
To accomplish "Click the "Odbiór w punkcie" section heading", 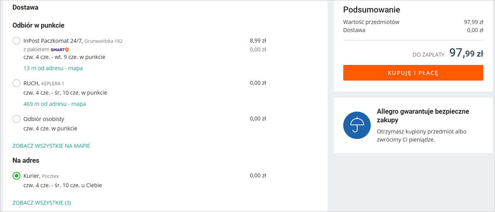I will point(38,25).
